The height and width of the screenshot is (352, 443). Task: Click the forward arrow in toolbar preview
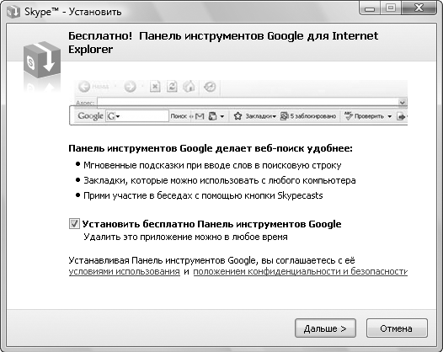[131, 87]
